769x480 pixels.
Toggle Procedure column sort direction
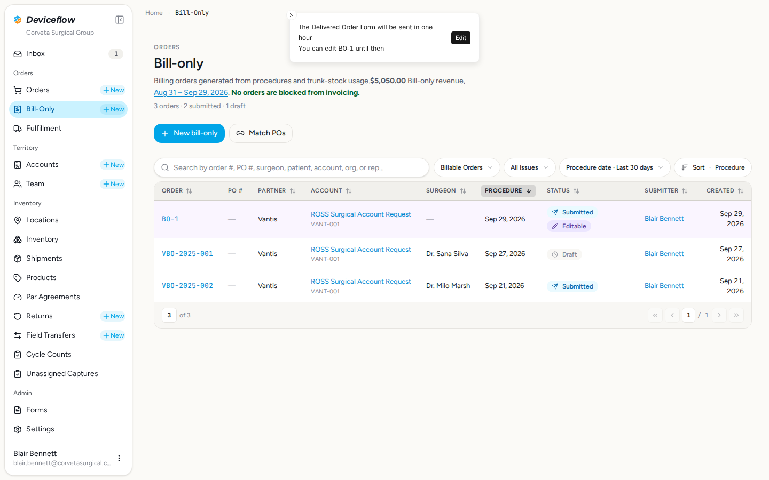coord(508,191)
